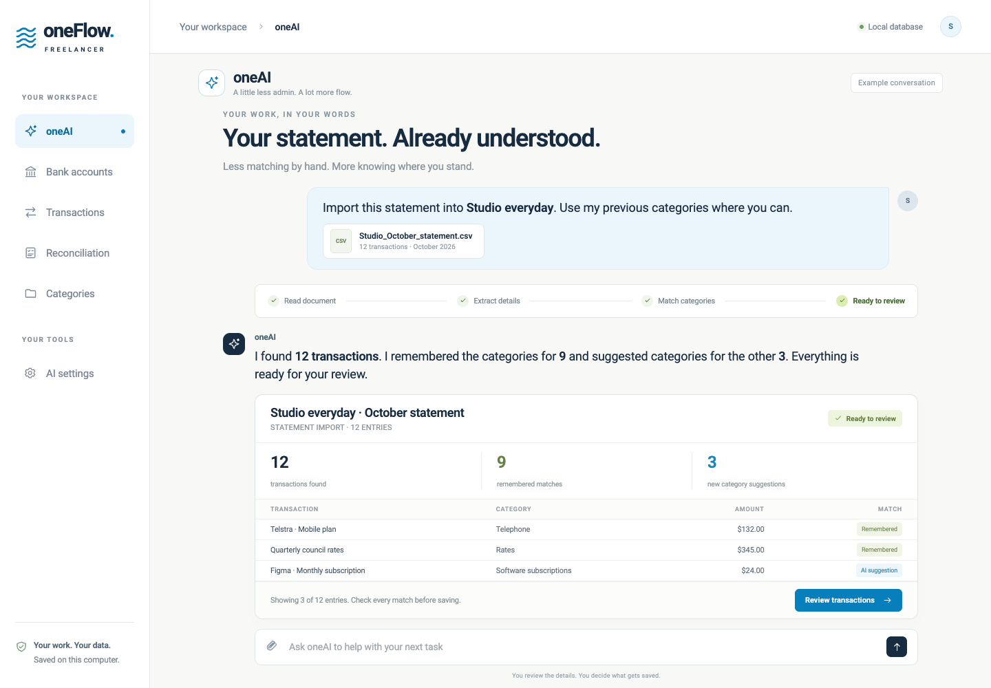Click the oneFlow wave logo icon
Screen dimensions: 991x688
click(26, 38)
